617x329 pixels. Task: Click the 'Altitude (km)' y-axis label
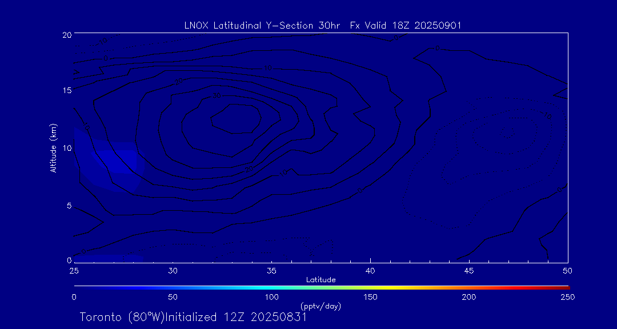pos(53,148)
